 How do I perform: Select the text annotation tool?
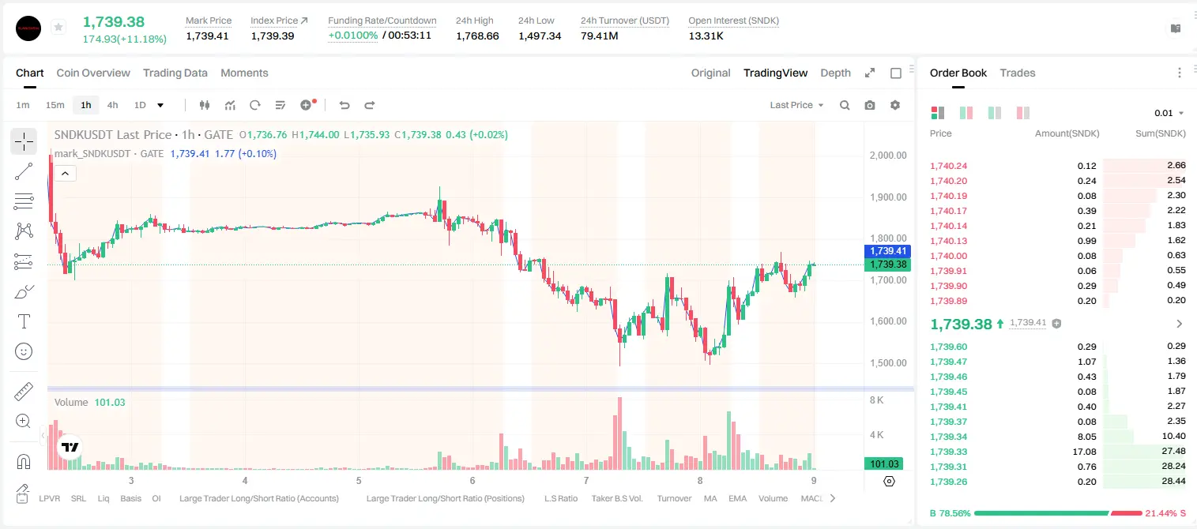pos(24,321)
